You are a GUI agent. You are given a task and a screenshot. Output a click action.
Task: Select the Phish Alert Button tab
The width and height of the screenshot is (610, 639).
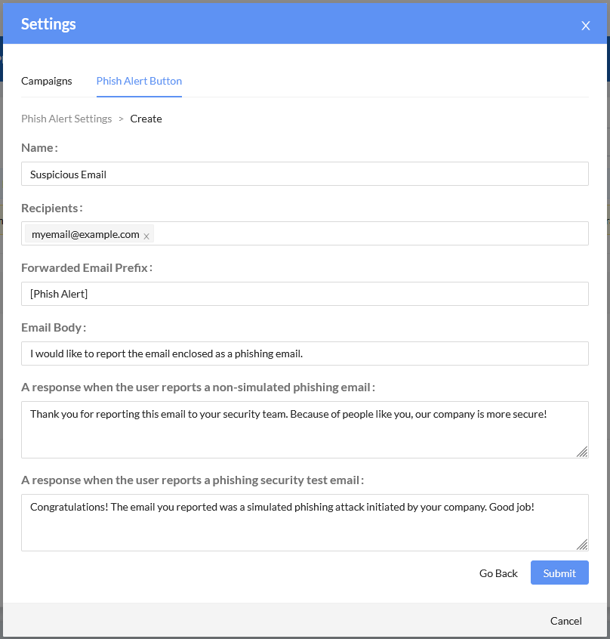click(139, 81)
